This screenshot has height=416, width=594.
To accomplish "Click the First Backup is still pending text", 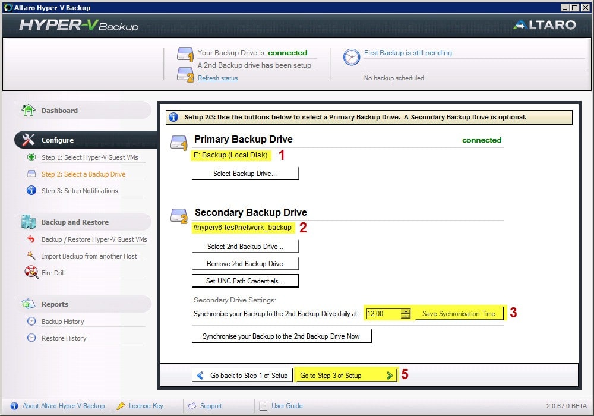I will point(408,53).
